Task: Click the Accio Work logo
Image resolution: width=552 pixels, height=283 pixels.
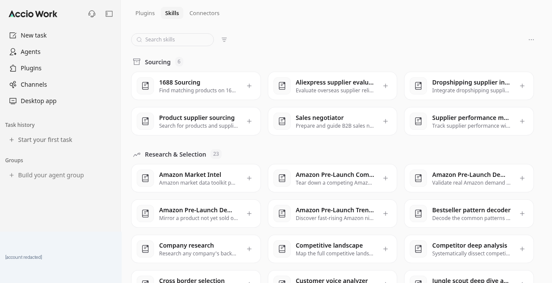Action: point(33,14)
